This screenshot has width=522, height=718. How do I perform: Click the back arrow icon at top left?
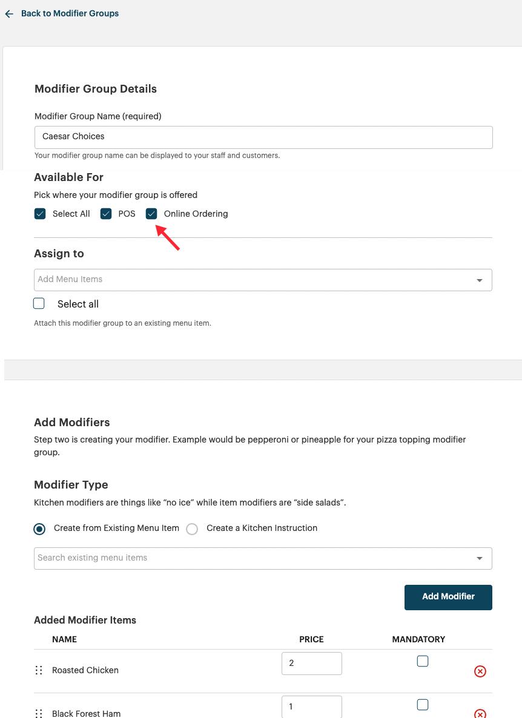pos(8,13)
